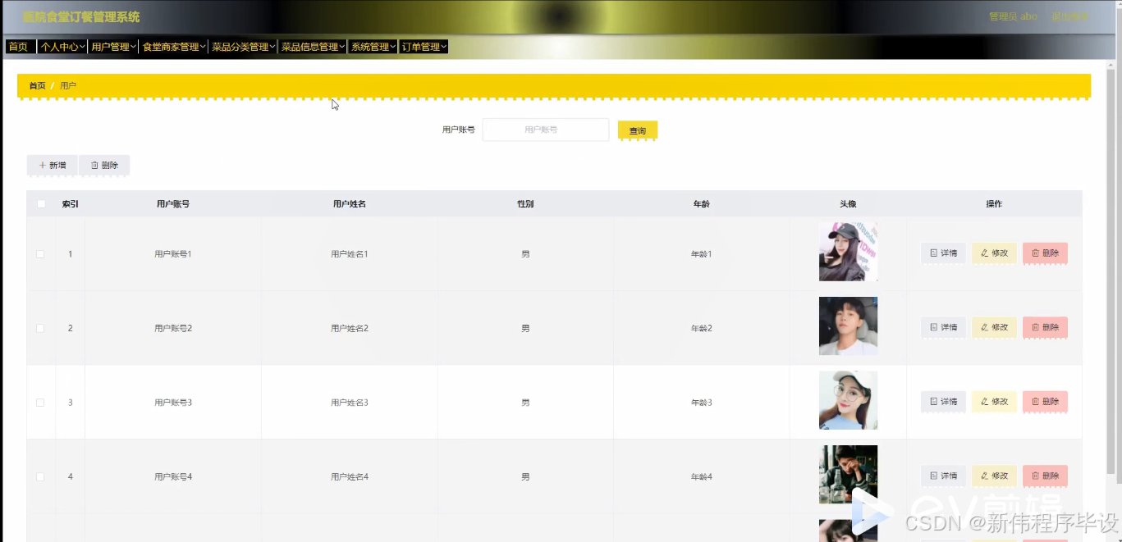
Task: Click the vertical page scrollbar
Action: click(1111, 271)
